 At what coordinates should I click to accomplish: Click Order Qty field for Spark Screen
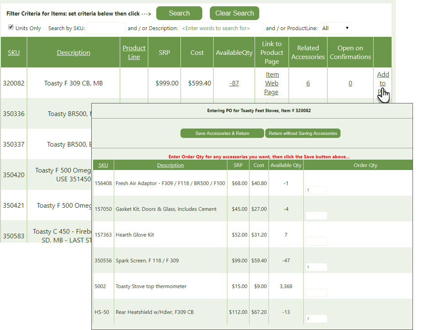coord(316,267)
